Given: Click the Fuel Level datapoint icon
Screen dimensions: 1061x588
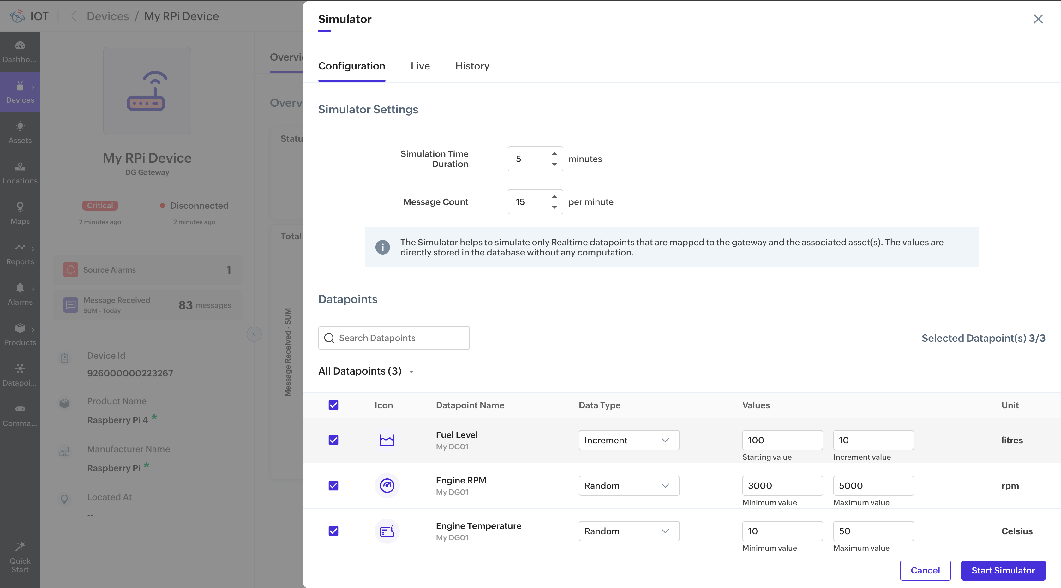Looking at the screenshot, I should click(387, 440).
